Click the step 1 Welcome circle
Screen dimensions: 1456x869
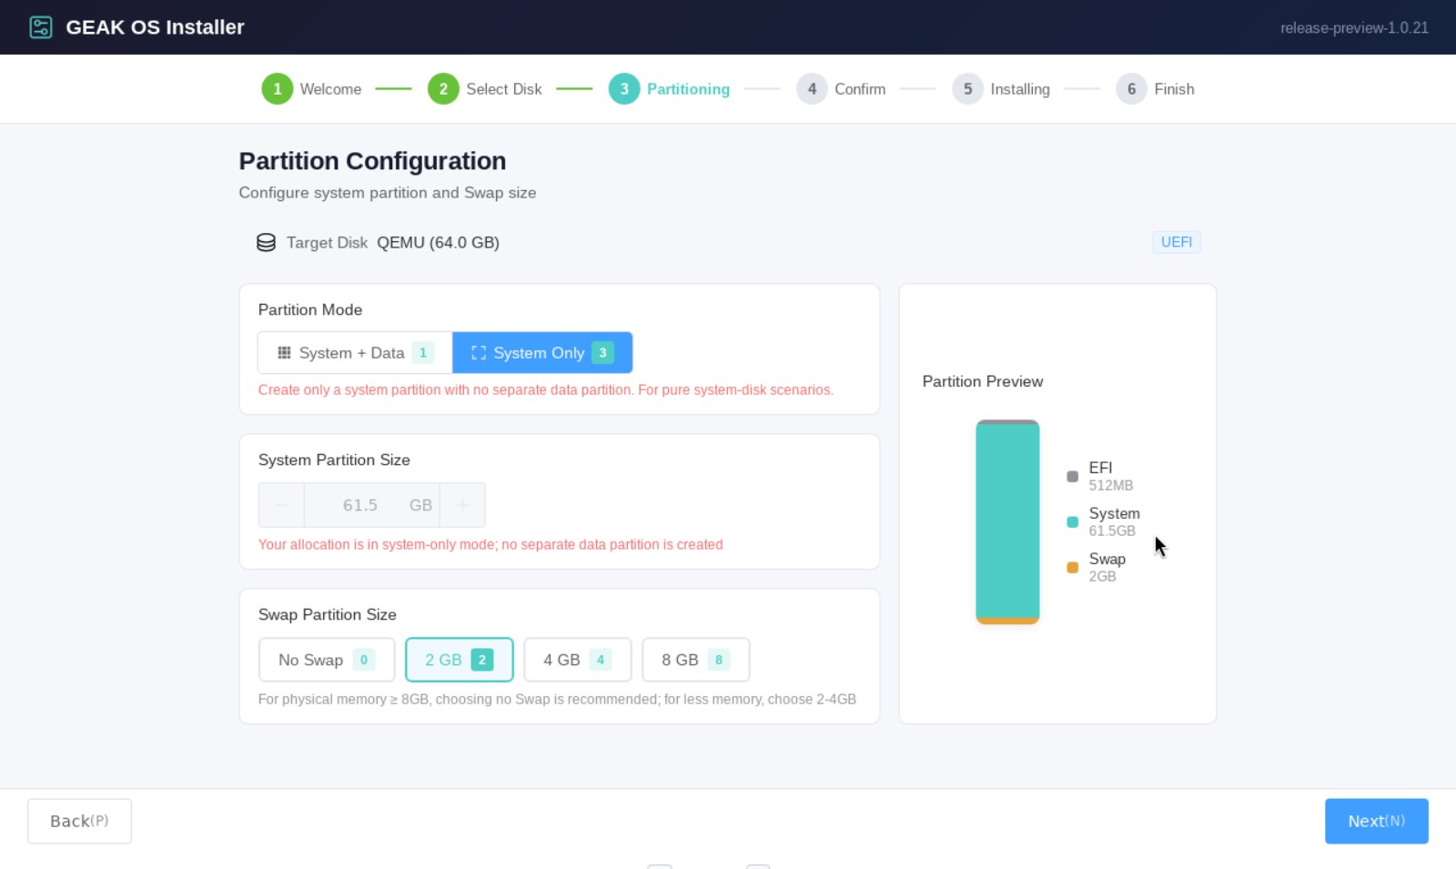tap(278, 89)
